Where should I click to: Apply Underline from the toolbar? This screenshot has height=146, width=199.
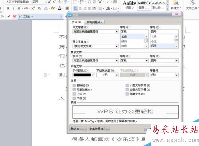point(19,8)
